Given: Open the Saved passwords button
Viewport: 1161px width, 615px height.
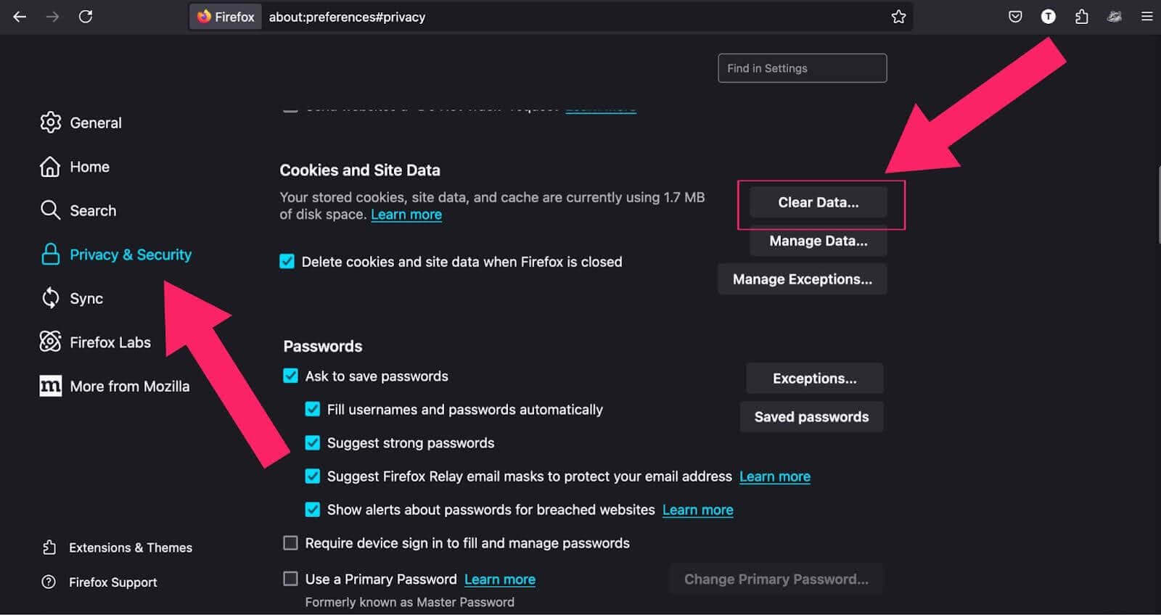Looking at the screenshot, I should (x=811, y=417).
